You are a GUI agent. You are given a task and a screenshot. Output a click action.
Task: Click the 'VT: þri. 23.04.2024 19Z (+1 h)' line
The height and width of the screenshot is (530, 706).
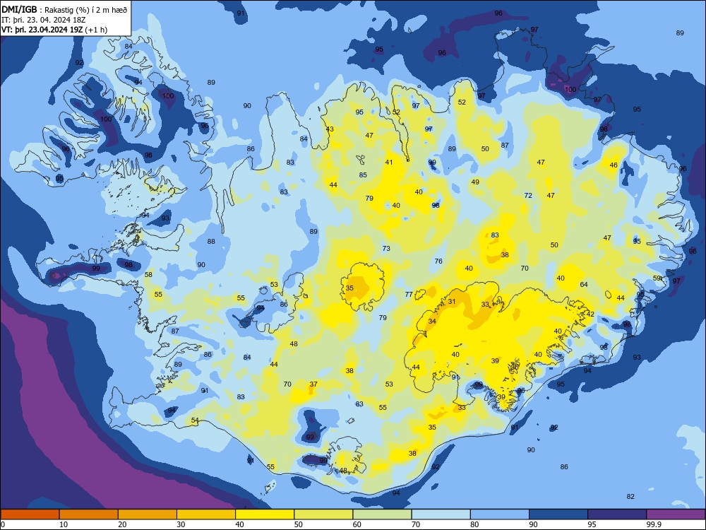54,30
